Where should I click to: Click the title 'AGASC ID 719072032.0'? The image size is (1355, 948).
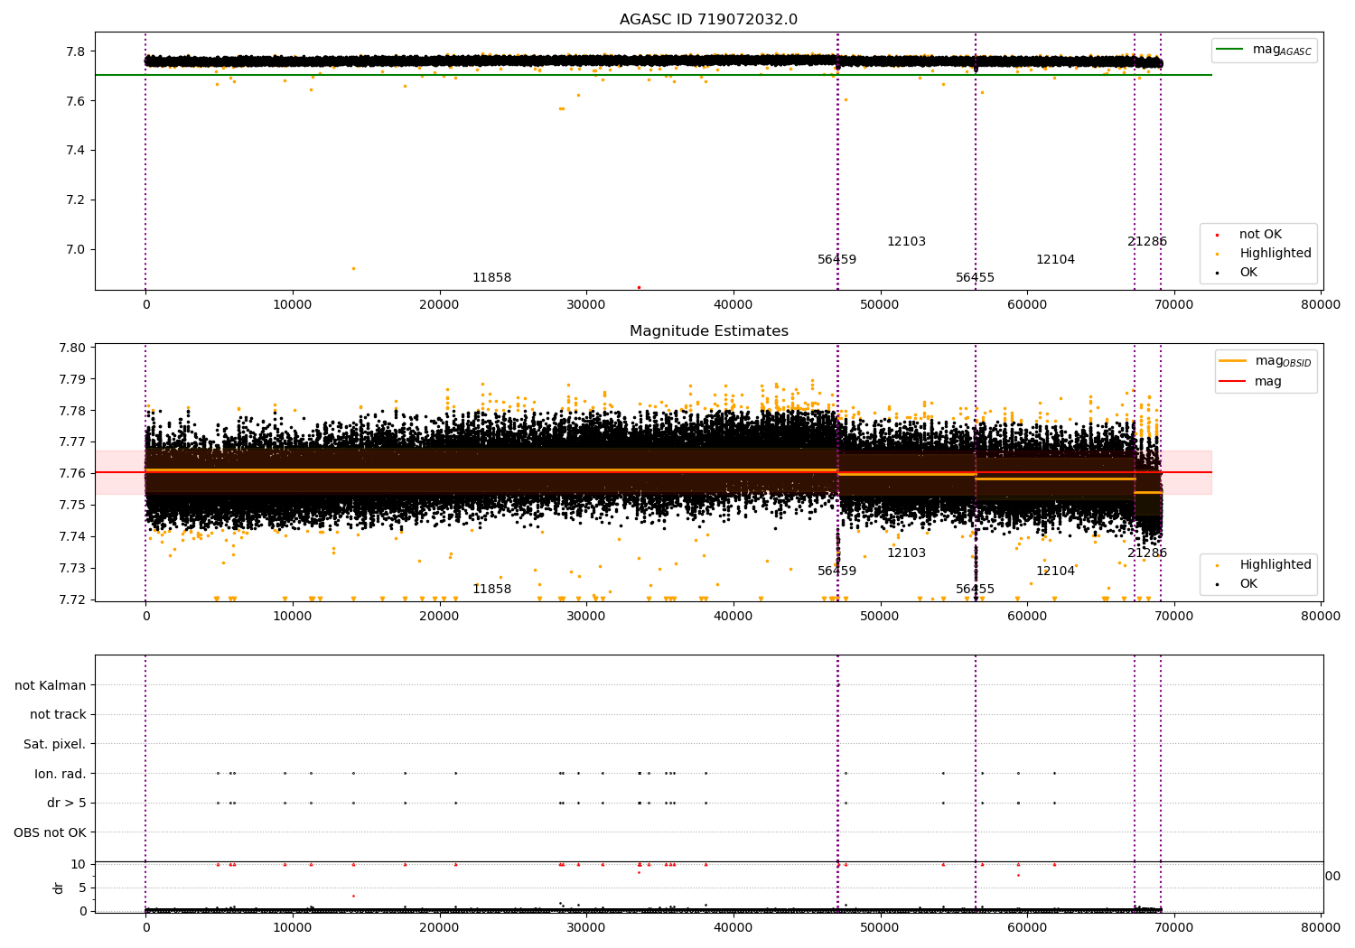[x=708, y=20]
